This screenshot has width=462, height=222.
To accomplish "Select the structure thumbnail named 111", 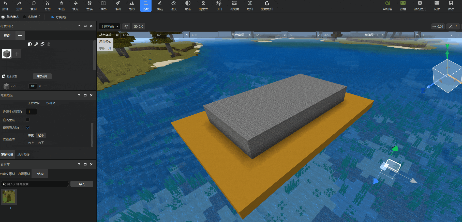I will coord(9,197).
